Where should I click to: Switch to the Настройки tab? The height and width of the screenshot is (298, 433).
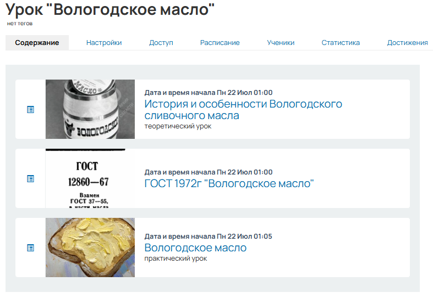click(x=104, y=43)
